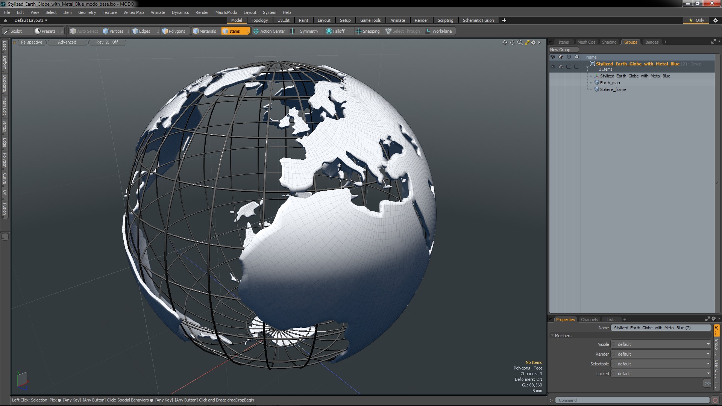Viewport: 722px width, 406px height.
Task: Click the New Group button
Action: point(563,50)
